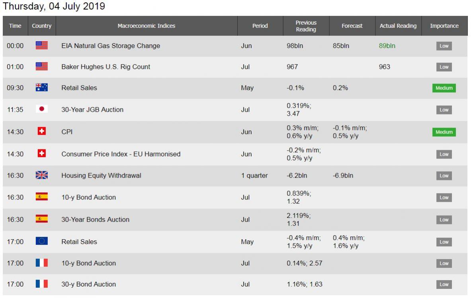The image size is (471, 298).
Task: Open Baker Hughes U.S. Rig Count entry
Action: pos(106,67)
